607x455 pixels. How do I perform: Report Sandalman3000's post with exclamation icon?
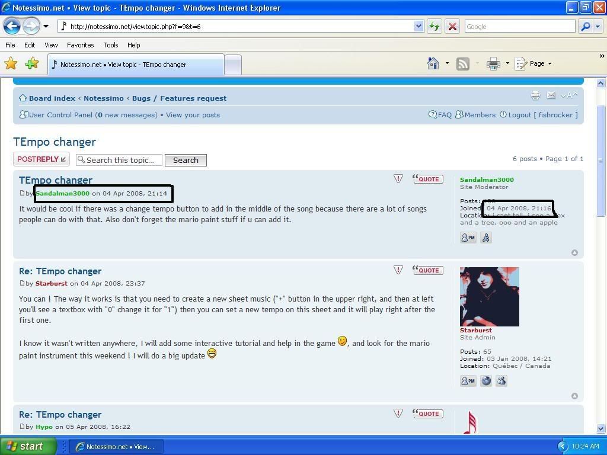[x=398, y=179]
